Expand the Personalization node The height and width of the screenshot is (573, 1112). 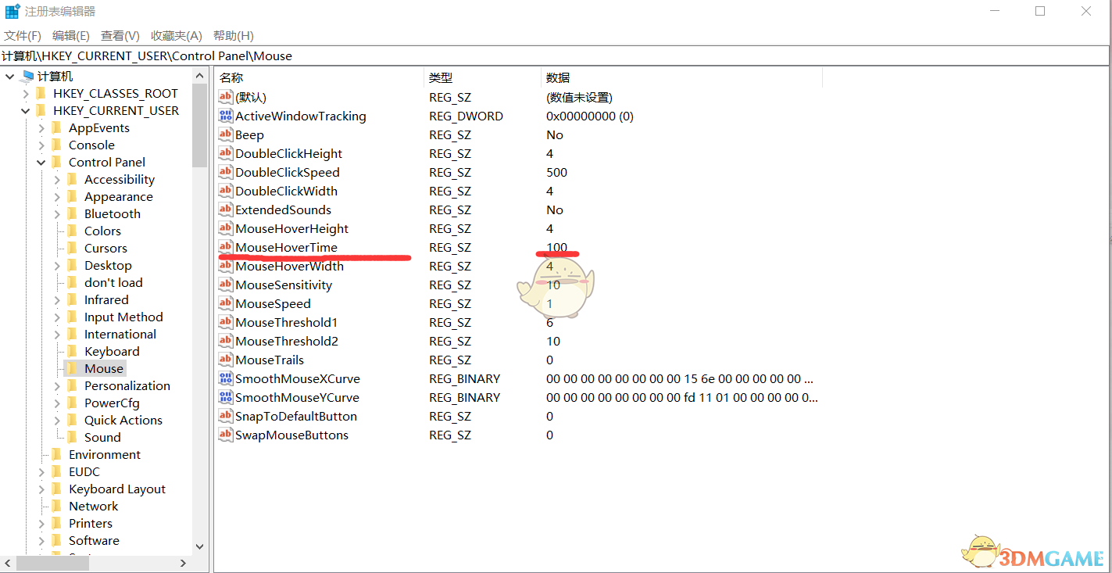pyautogui.click(x=57, y=385)
